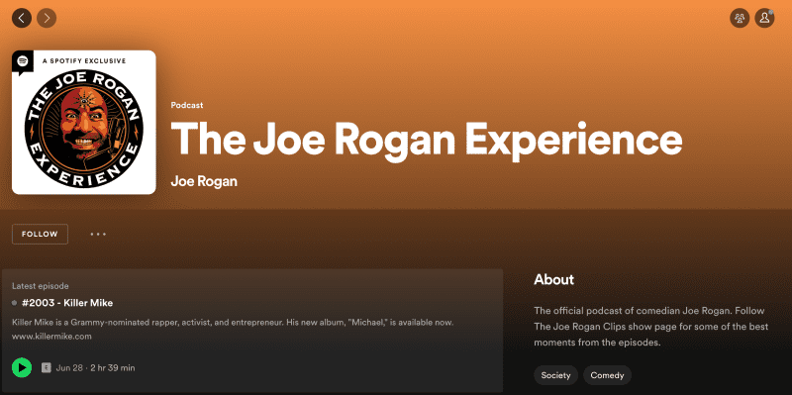Go back with the left arrow button

(22, 18)
